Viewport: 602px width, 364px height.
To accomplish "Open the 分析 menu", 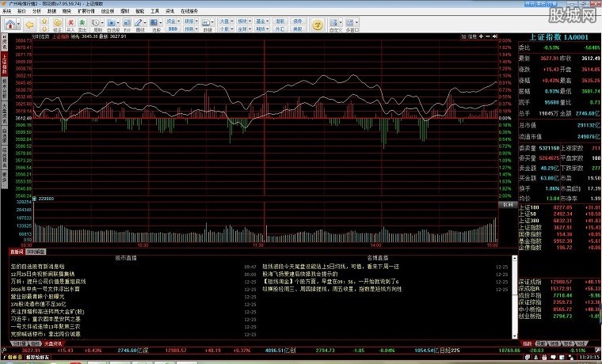I will pyautogui.click(x=36, y=12).
